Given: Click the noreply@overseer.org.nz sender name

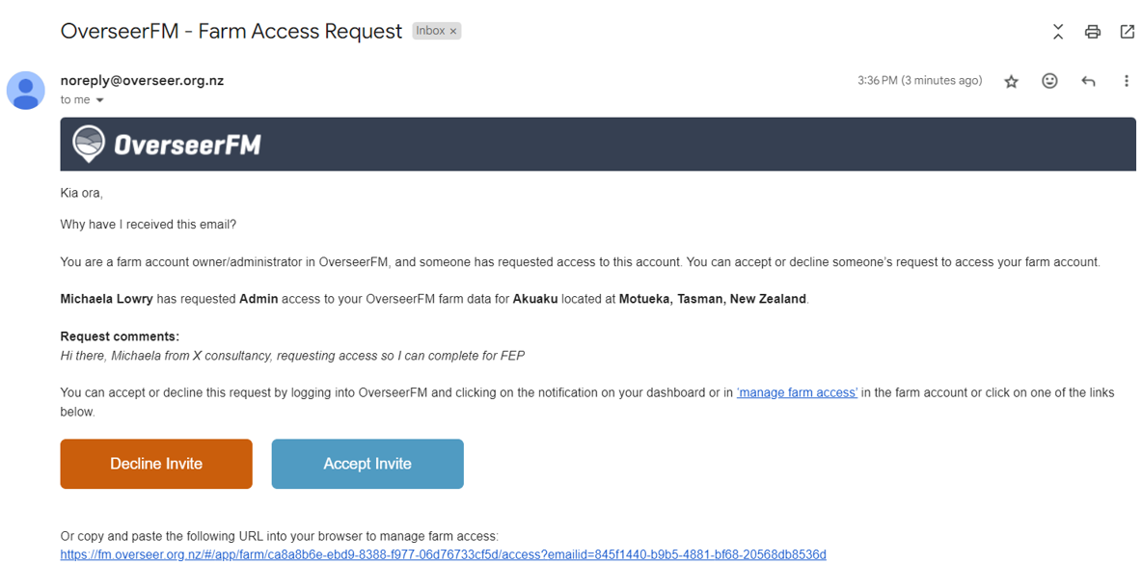Looking at the screenshot, I should [142, 81].
